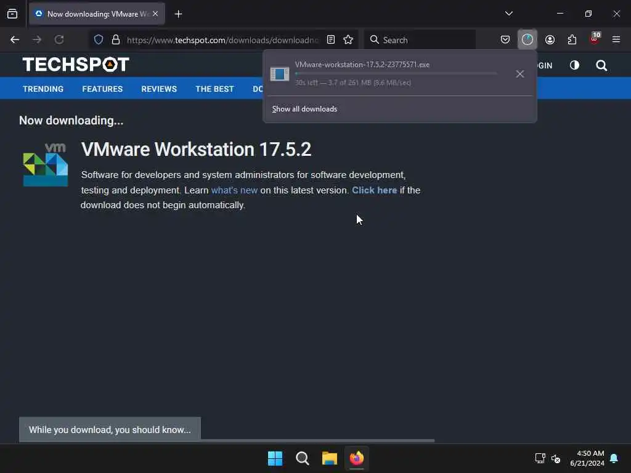Open network status tray icon
This screenshot has height=473, width=631.
pos(540,458)
